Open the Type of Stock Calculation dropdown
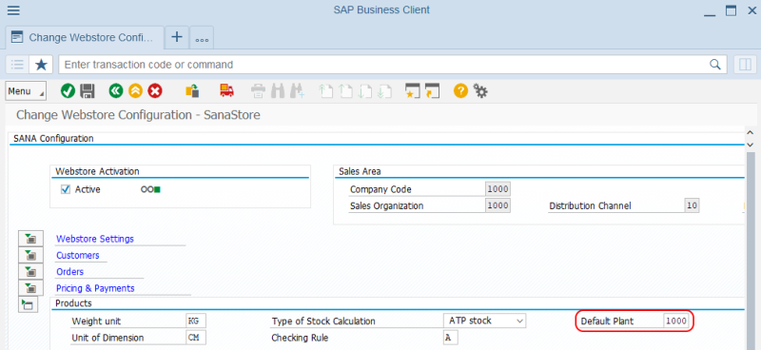Image resolution: width=761 pixels, height=350 pixels. tap(485, 321)
